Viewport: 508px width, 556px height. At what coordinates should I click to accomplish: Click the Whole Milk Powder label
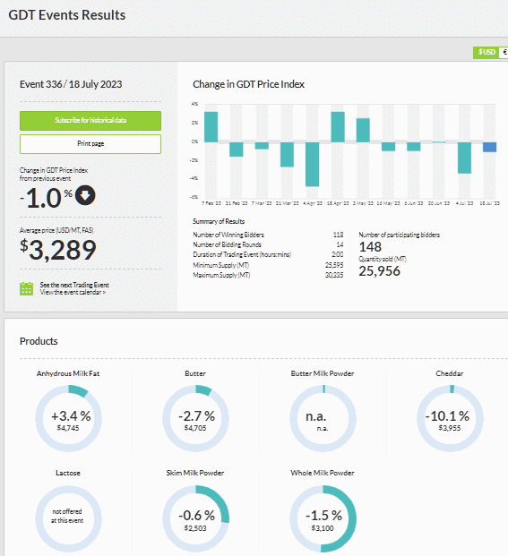point(323,473)
